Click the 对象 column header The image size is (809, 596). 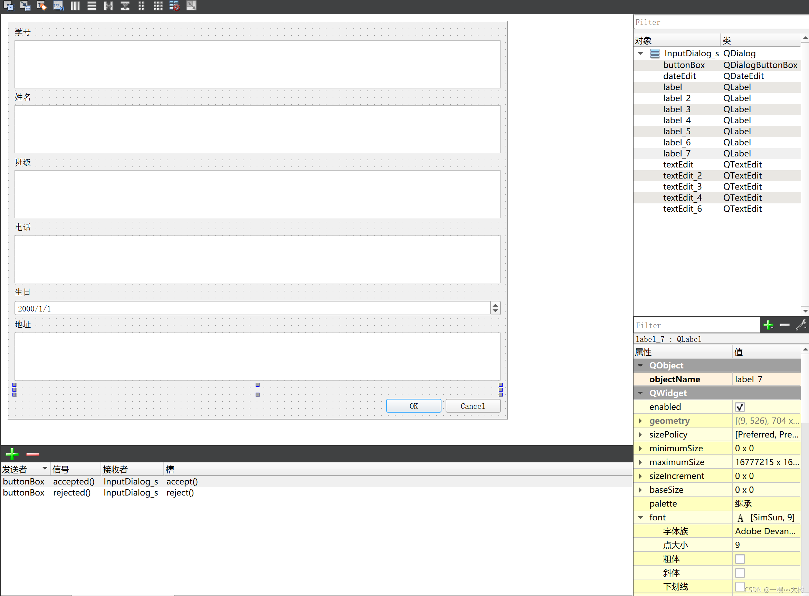677,40
